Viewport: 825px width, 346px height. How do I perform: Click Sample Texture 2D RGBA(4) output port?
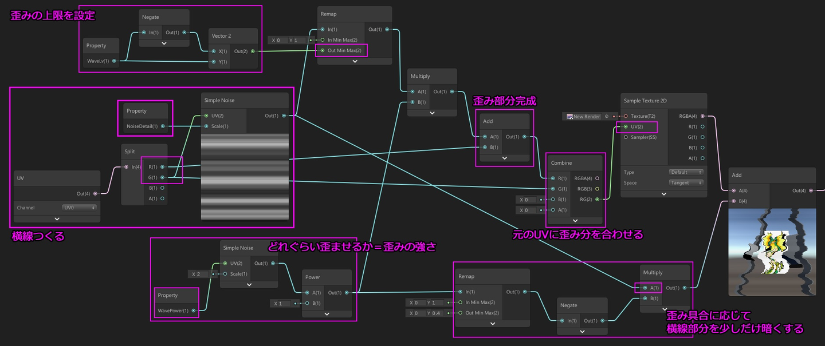pyautogui.click(x=702, y=116)
